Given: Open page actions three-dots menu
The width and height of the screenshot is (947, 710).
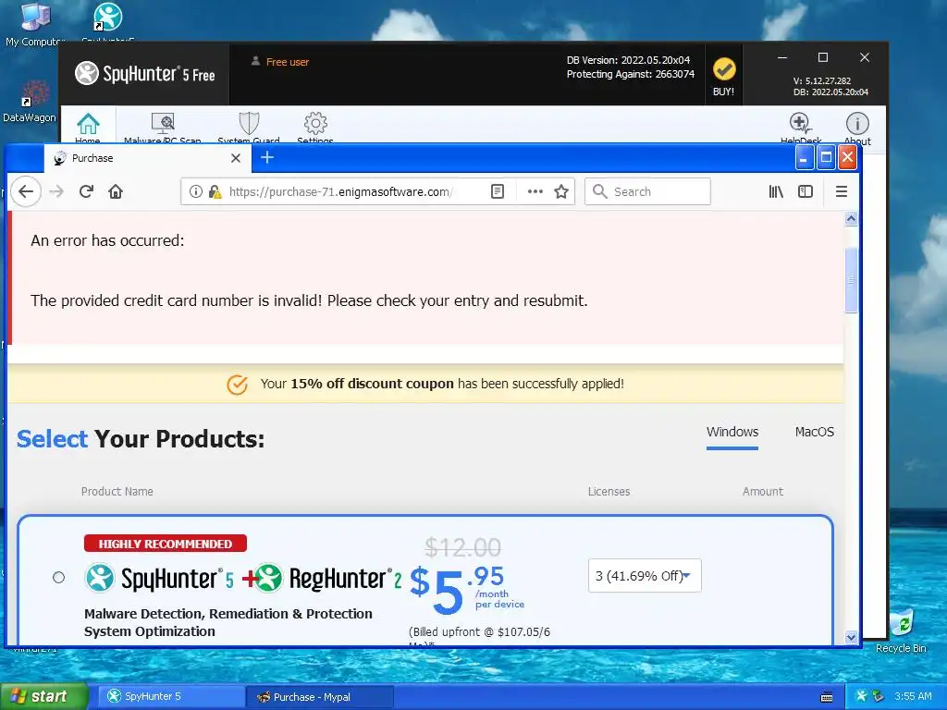Looking at the screenshot, I should coord(535,191).
